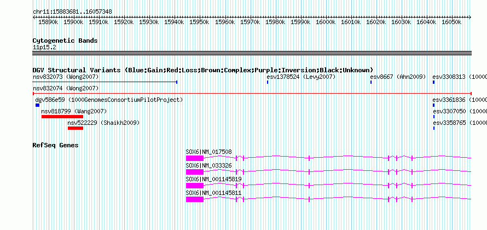The height and width of the screenshot is (230, 487).
Task: Click the SOX6|NM_033326 transcript label
Action: pos(208,166)
